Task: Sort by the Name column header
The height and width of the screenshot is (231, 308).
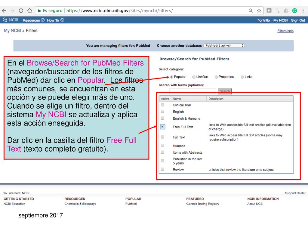Action: pos(189,99)
